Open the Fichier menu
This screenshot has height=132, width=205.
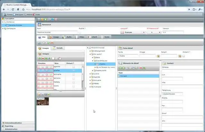pyautogui.click(x=8, y=14)
